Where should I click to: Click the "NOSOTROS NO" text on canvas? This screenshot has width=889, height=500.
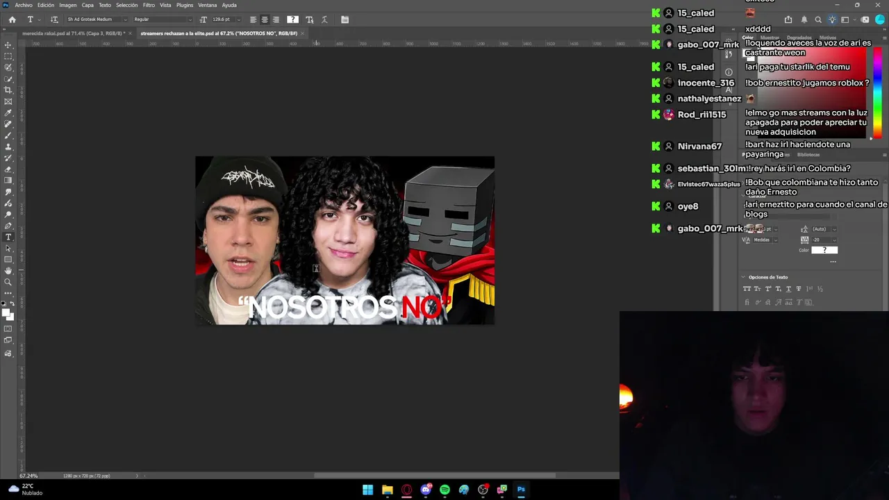click(345, 308)
